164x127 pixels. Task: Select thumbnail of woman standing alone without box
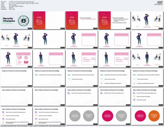(x=49, y=40)
